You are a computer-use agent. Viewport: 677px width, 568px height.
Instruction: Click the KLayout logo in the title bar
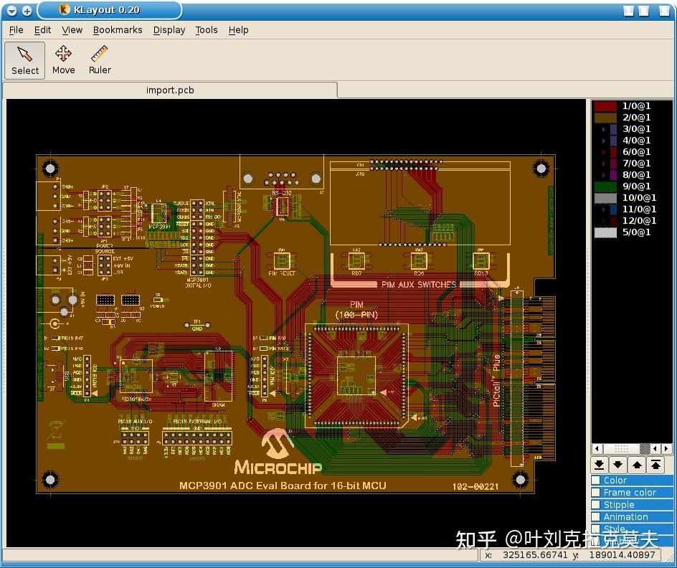click(63, 10)
